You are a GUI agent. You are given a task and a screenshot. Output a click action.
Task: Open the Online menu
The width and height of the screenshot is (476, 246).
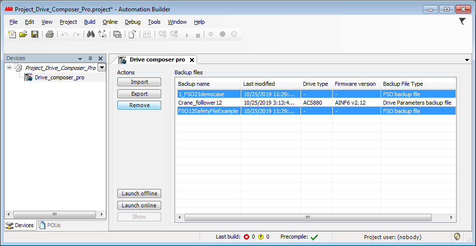click(110, 22)
